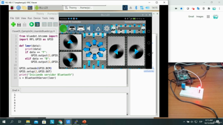The height and width of the screenshot is (125, 223).
Task: Click the VNC server icon in Pi tray
Action: tap(125, 8)
